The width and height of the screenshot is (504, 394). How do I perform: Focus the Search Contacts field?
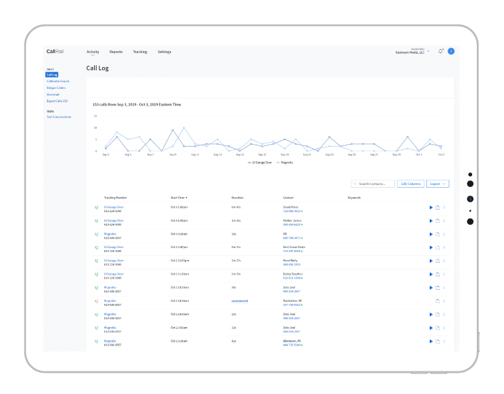373,184
